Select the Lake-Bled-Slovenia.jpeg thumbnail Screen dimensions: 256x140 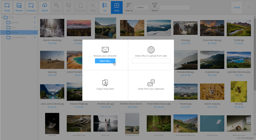click(239, 60)
